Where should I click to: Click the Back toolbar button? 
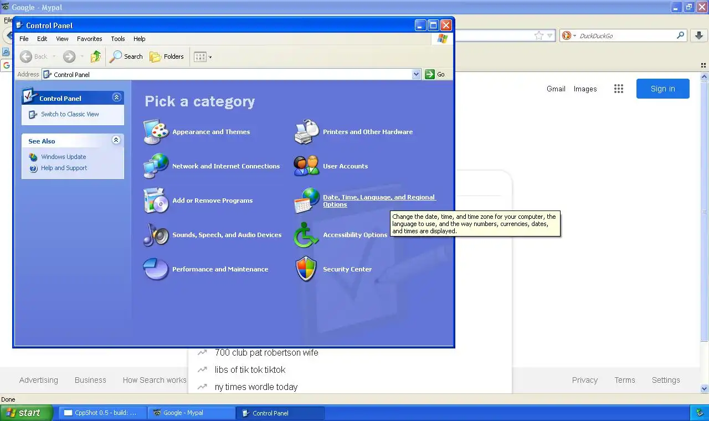click(34, 57)
